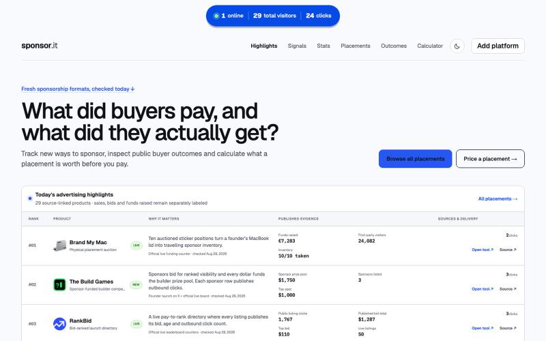546x341 pixels.
Task: Click The Build Games logo icon
Action: (x=59, y=284)
